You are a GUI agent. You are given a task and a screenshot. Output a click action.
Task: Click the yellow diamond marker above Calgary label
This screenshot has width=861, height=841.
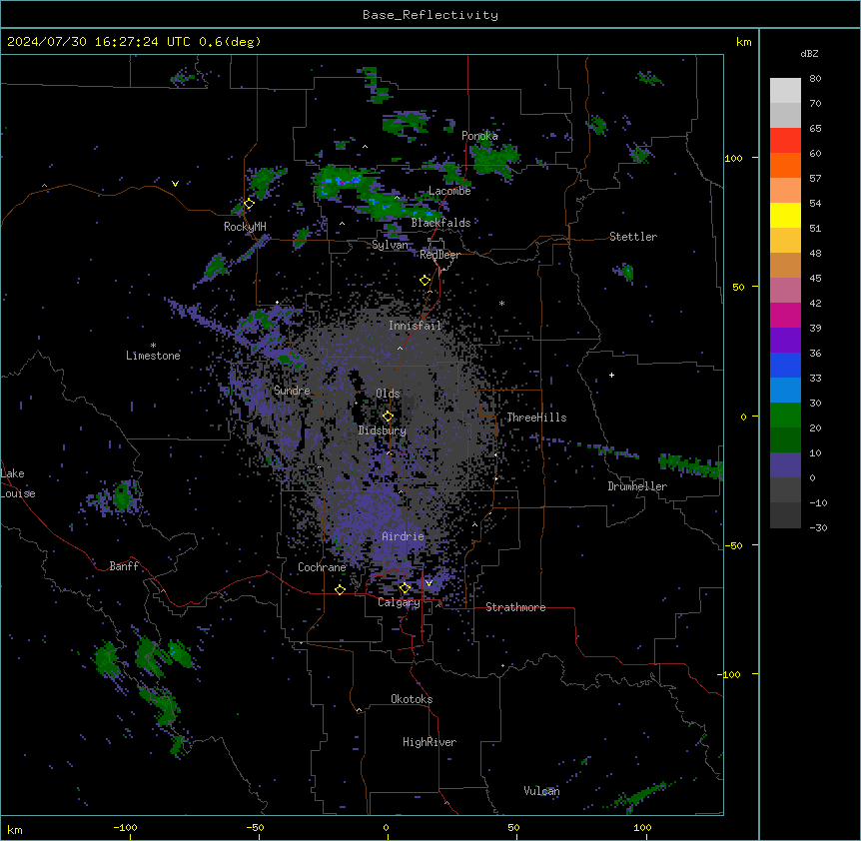pos(405,588)
